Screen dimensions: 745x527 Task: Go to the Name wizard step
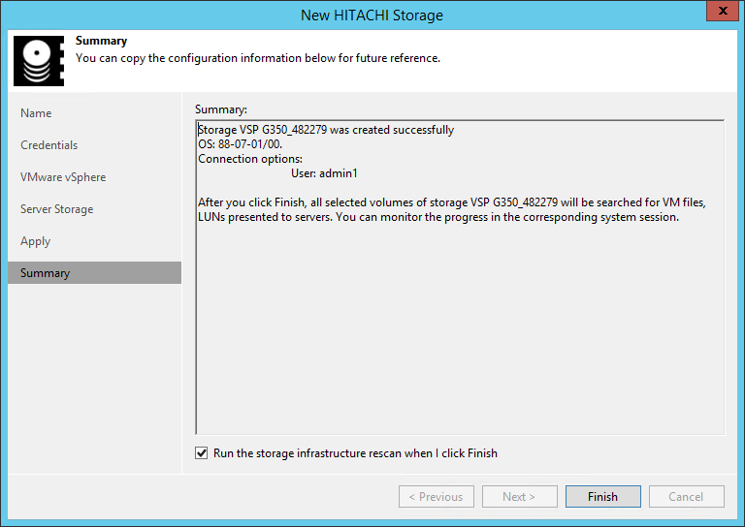(36, 113)
